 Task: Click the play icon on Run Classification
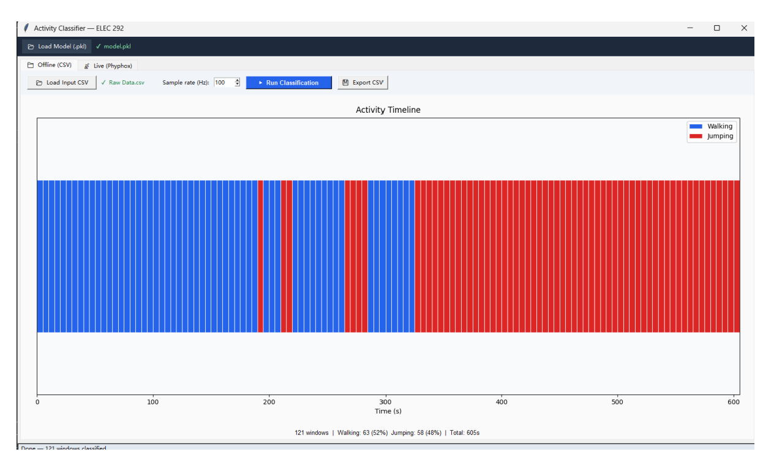(260, 83)
